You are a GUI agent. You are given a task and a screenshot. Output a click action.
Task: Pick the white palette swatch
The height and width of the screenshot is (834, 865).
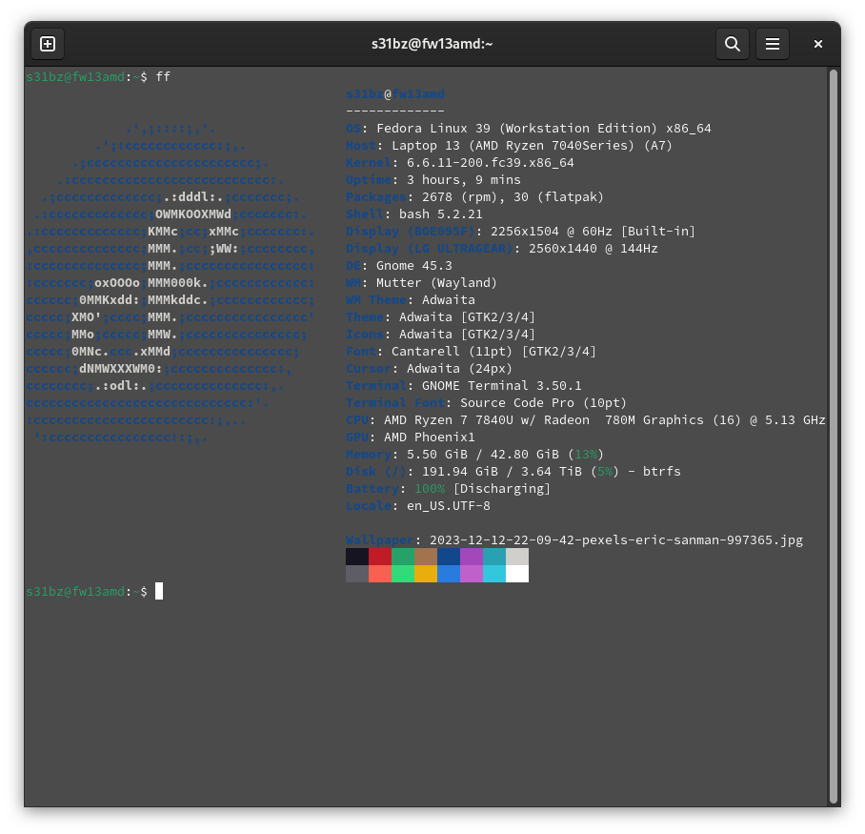click(x=517, y=574)
